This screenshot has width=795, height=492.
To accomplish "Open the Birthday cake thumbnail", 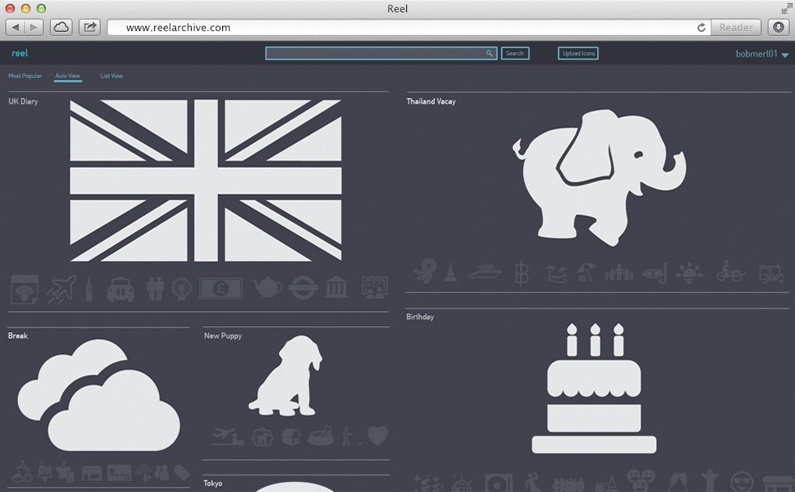I will point(594,388).
